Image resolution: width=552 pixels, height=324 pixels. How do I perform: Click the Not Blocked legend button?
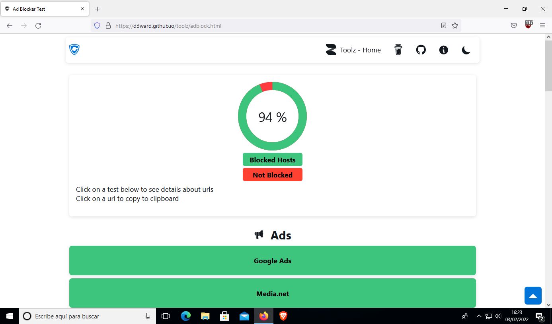click(x=272, y=175)
